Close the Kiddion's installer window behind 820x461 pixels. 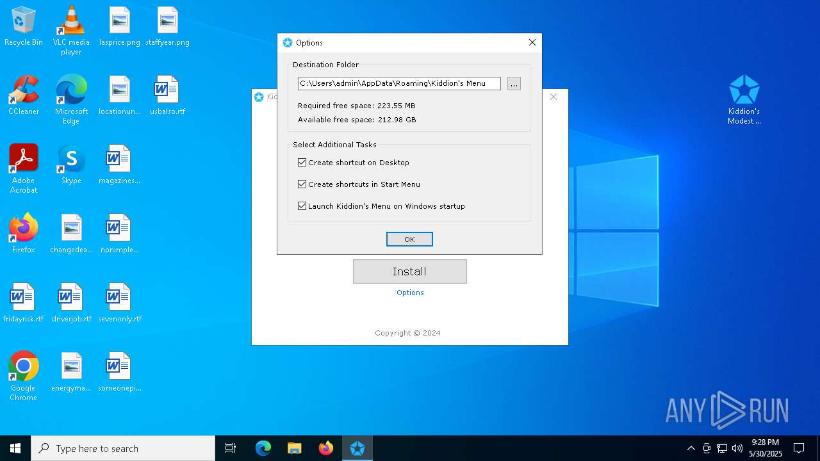pyautogui.click(x=553, y=97)
